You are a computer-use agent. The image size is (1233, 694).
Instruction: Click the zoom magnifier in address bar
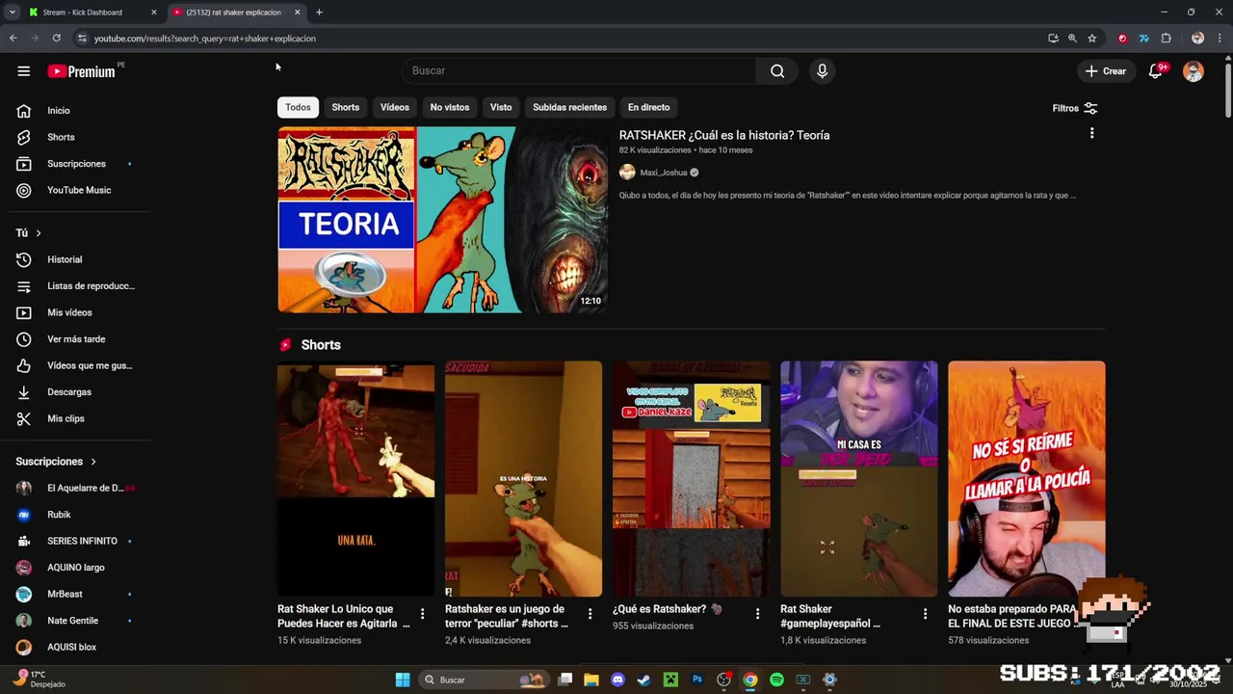tap(1072, 39)
